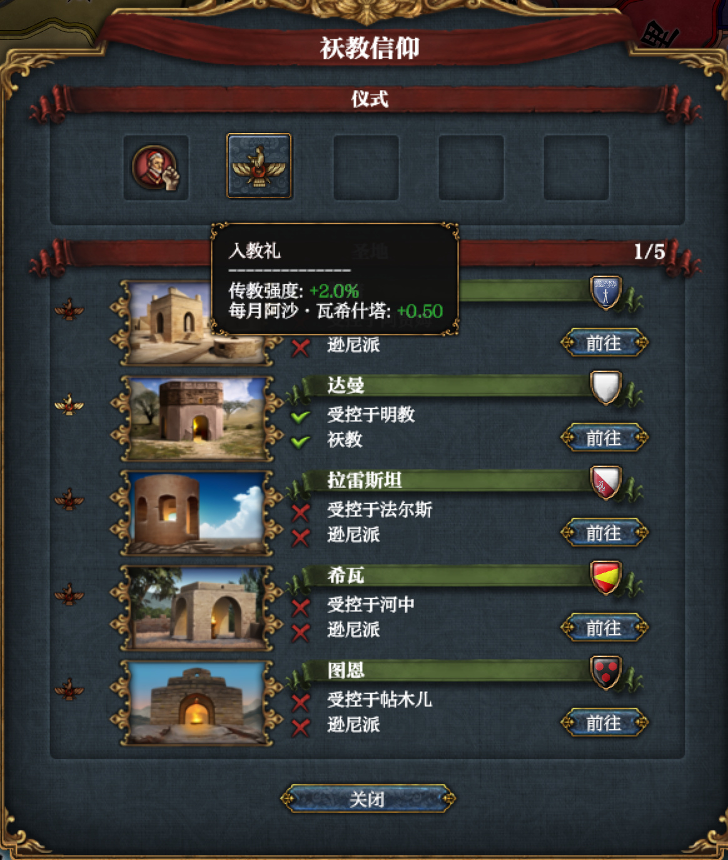This screenshot has height=860, width=728.
Task: Open the 达曼 fire temple thumbnail
Action: pyautogui.click(x=197, y=418)
